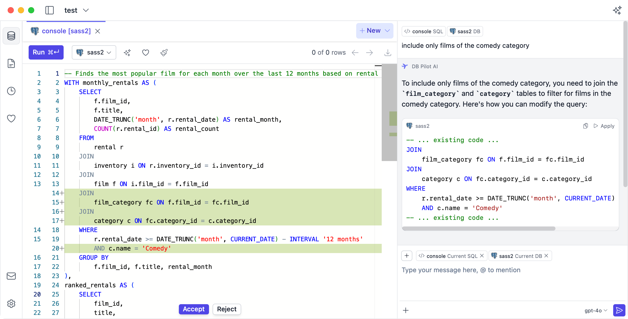This screenshot has width=628, height=319.
Task: Click 'WITH monthly_rentals AS (' code line
Action: (x=110, y=83)
